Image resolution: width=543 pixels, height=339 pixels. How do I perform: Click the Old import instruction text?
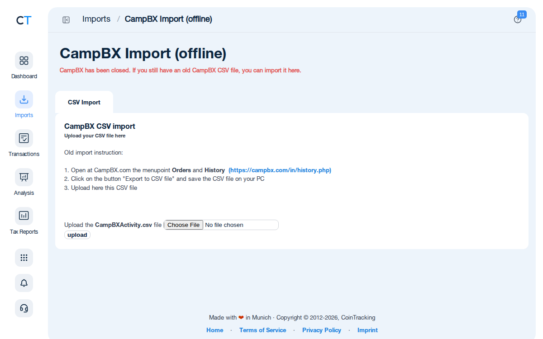click(94, 153)
